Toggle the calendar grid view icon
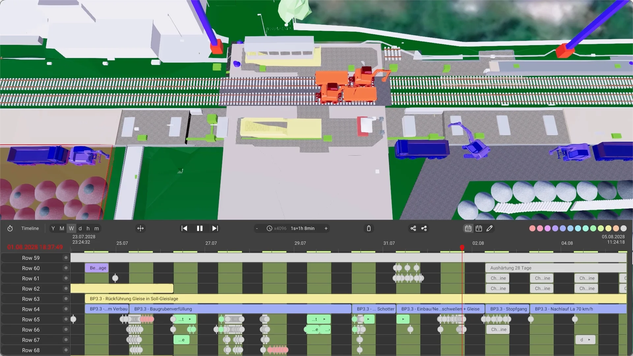Screen dimensions: 633x356 pos(468,228)
